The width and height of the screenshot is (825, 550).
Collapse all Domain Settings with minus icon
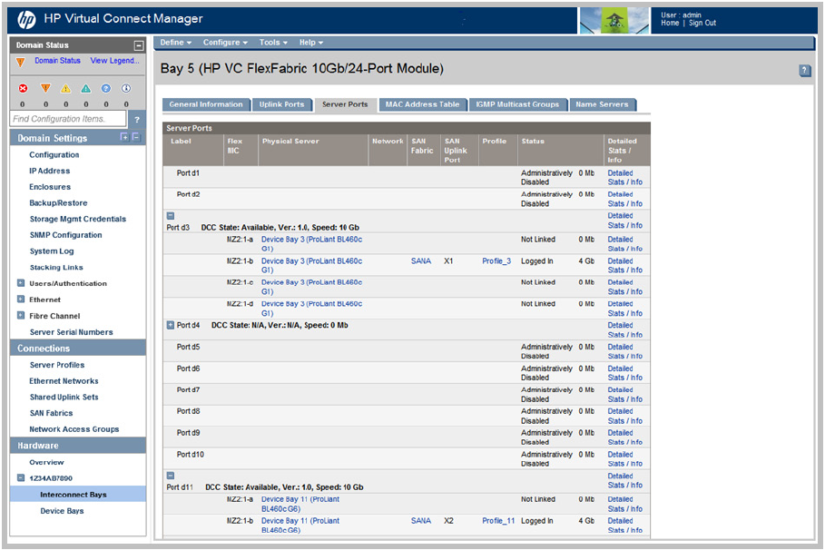click(136, 137)
